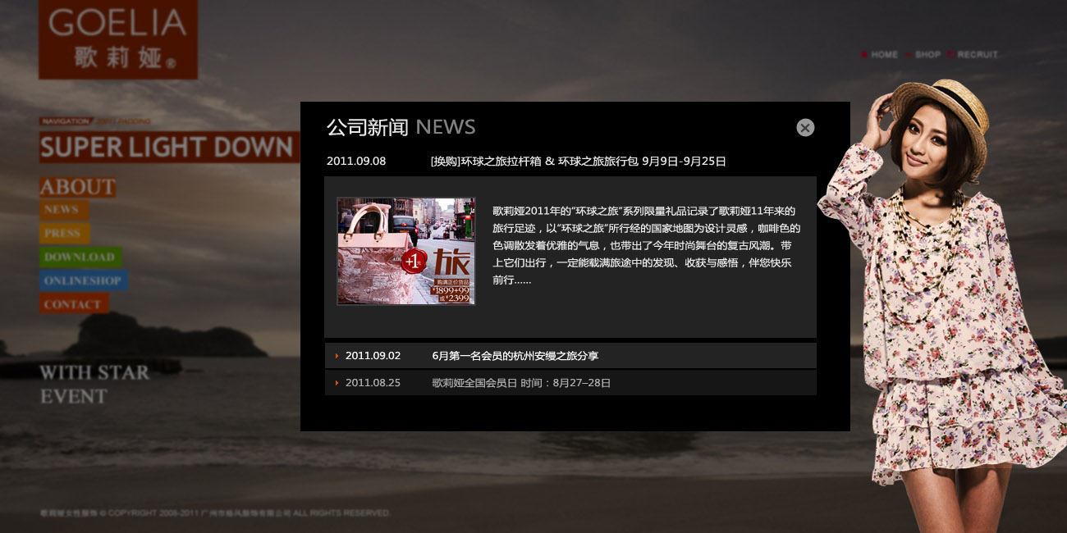Viewport: 1067px width, 533px height.
Task: Open the EVENT section
Action: 74,397
